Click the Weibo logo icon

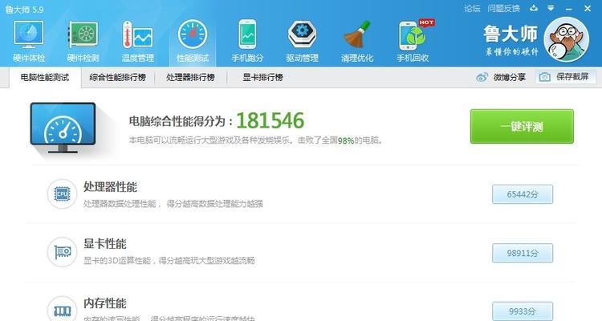[482, 77]
